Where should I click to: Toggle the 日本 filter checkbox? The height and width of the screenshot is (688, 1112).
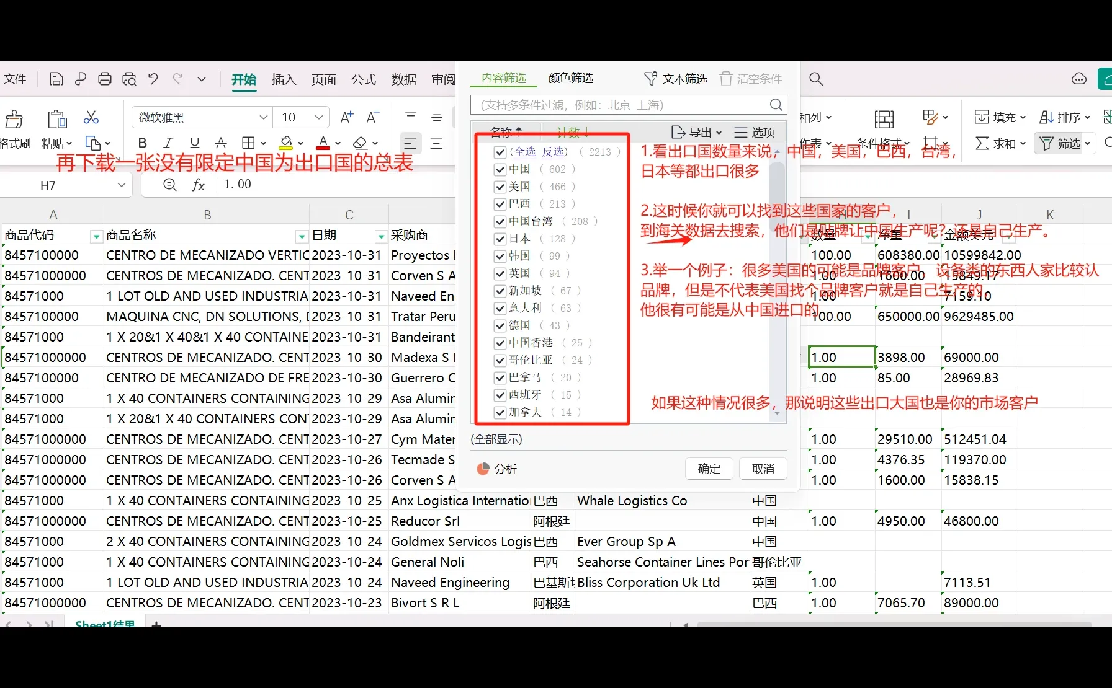(x=500, y=239)
